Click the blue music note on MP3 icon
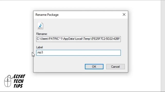The width and height of the screenshot is (165, 92). [x=40, y=25]
